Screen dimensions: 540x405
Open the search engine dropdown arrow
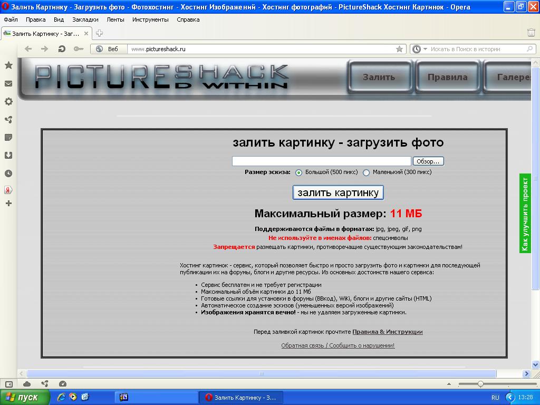425,49
